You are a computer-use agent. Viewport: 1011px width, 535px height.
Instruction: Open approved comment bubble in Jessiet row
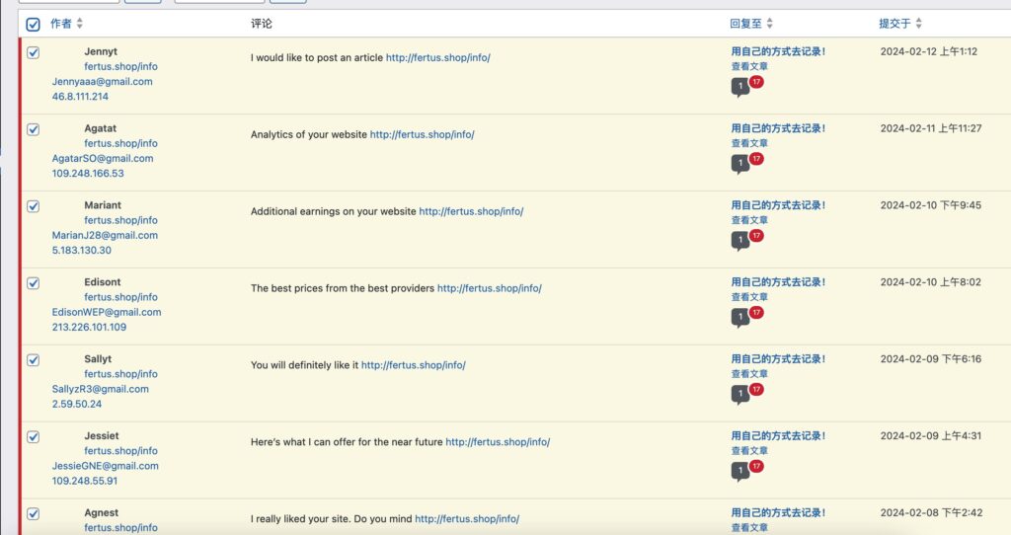tap(739, 471)
